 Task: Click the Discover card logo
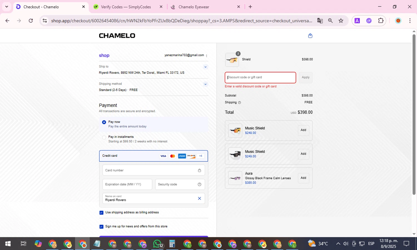(191, 156)
